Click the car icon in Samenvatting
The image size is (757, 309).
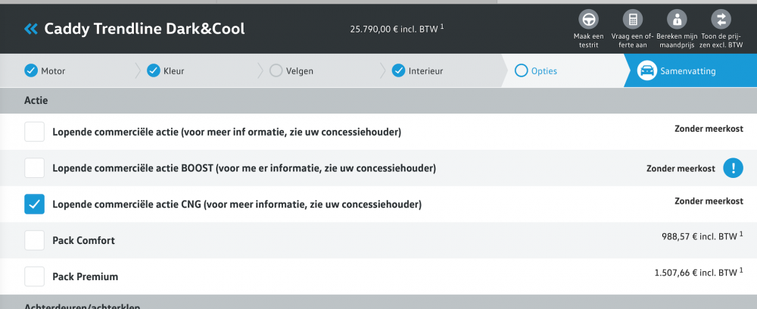646,71
